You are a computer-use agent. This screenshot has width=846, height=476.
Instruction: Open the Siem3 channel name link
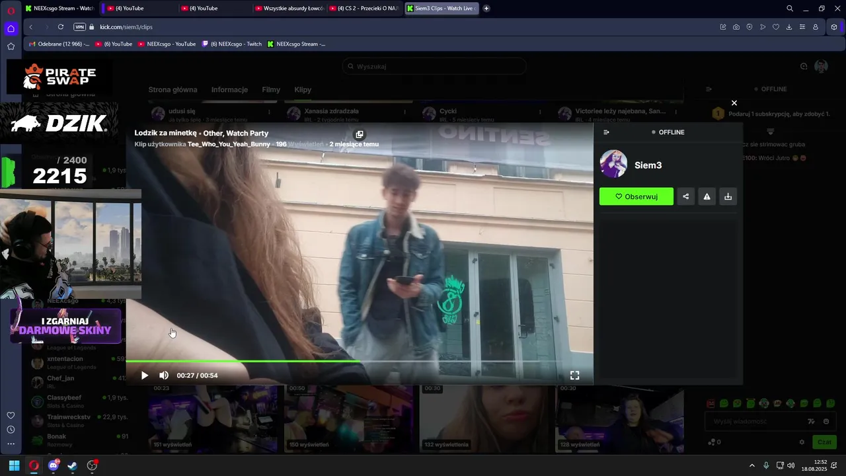click(648, 165)
